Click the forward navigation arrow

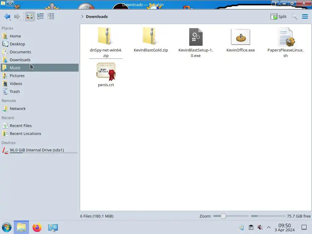(17, 16)
